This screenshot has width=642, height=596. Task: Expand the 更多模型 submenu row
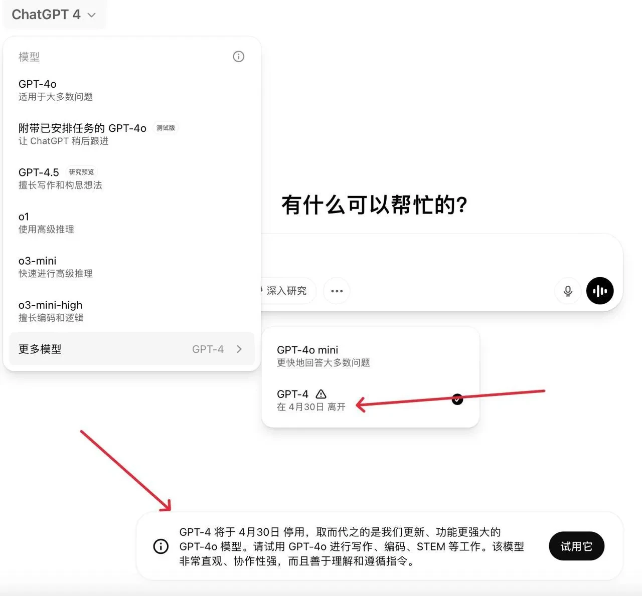pos(131,349)
